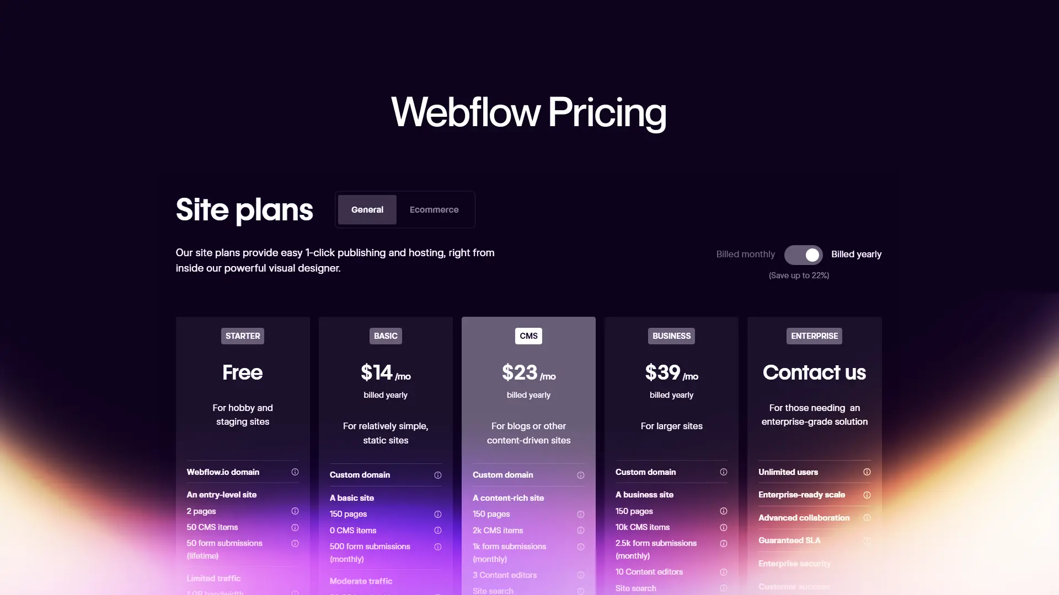Click the info icon next to CMS items
The image size is (1059, 595).
(x=580, y=531)
